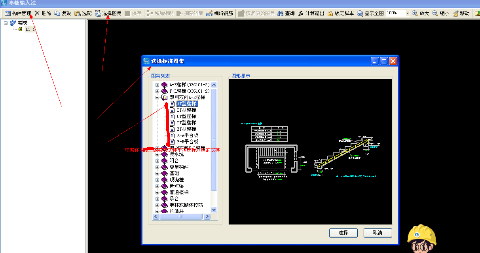This screenshot has width=480, height=253.
Task: Click the 选配 toolbar button
Action: click(83, 13)
